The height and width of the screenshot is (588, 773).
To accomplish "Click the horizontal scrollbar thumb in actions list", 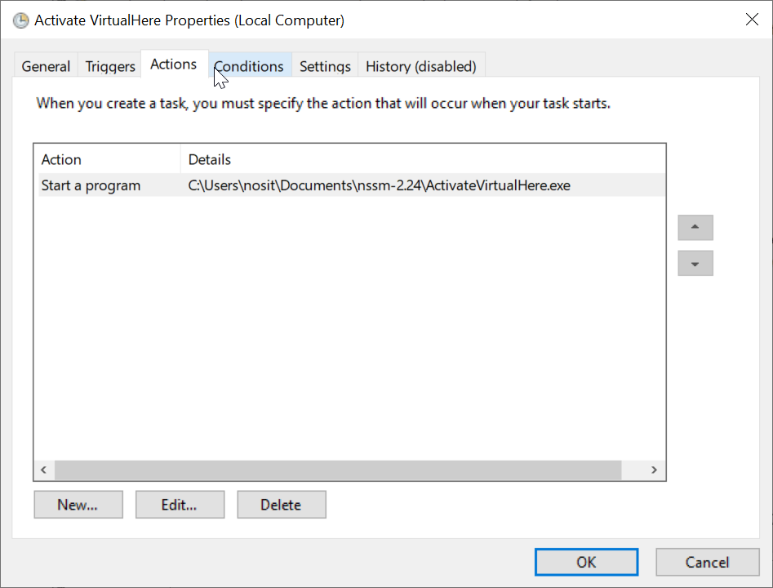I will click(x=337, y=470).
